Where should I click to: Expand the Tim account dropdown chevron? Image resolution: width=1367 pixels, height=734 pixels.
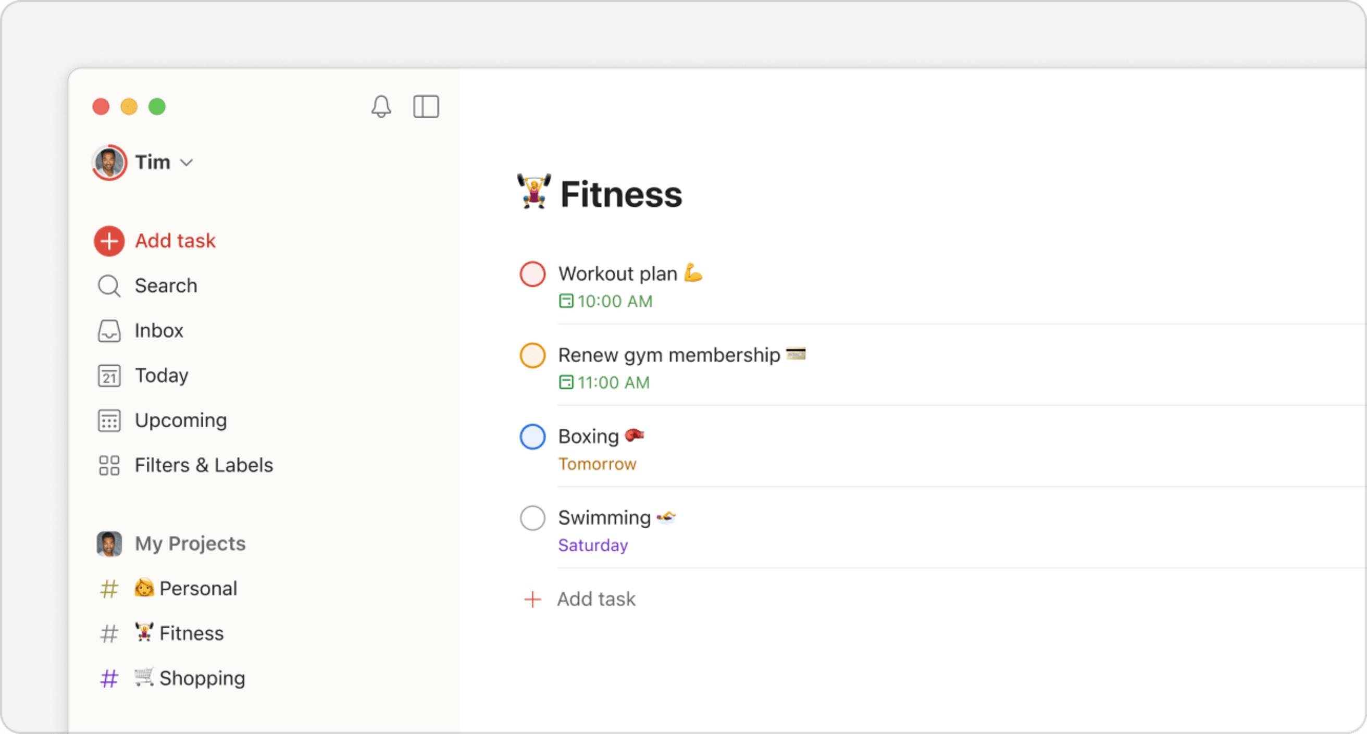(187, 163)
